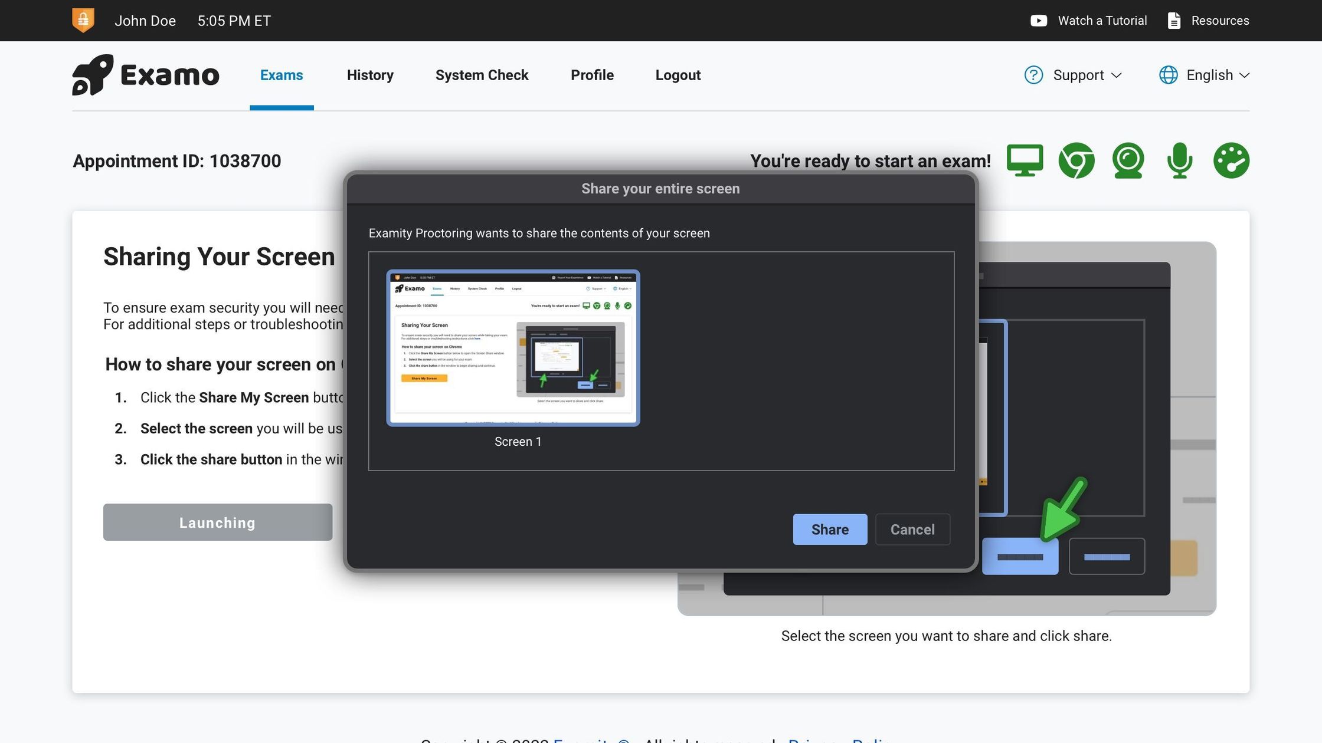Click the Sharing Your Screen heading
This screenshot has width=1322, height=743.
tap(219, 257)
